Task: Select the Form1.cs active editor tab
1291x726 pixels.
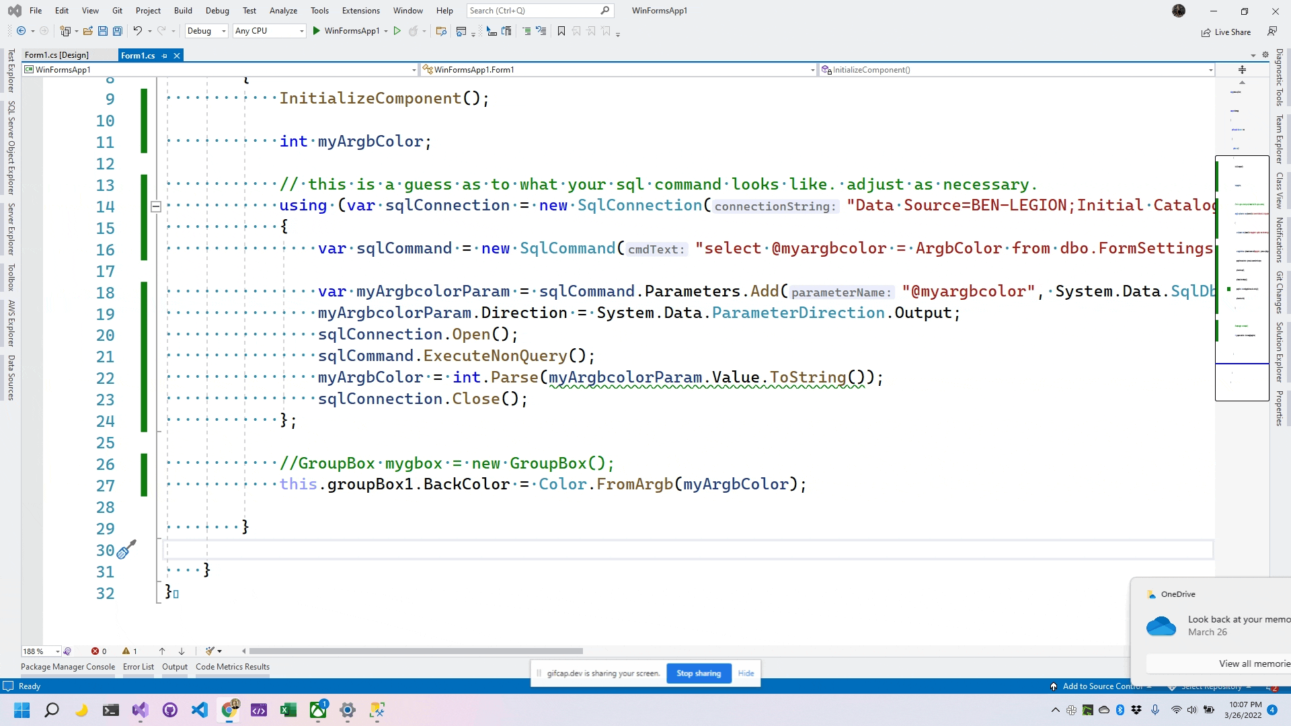Action: coord(137,56)
